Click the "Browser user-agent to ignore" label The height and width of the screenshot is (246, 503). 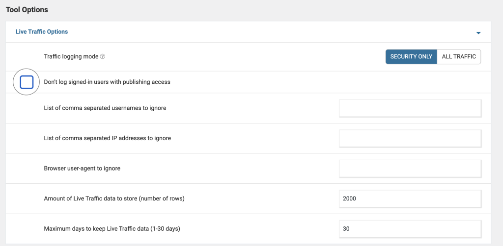[82, 169]
